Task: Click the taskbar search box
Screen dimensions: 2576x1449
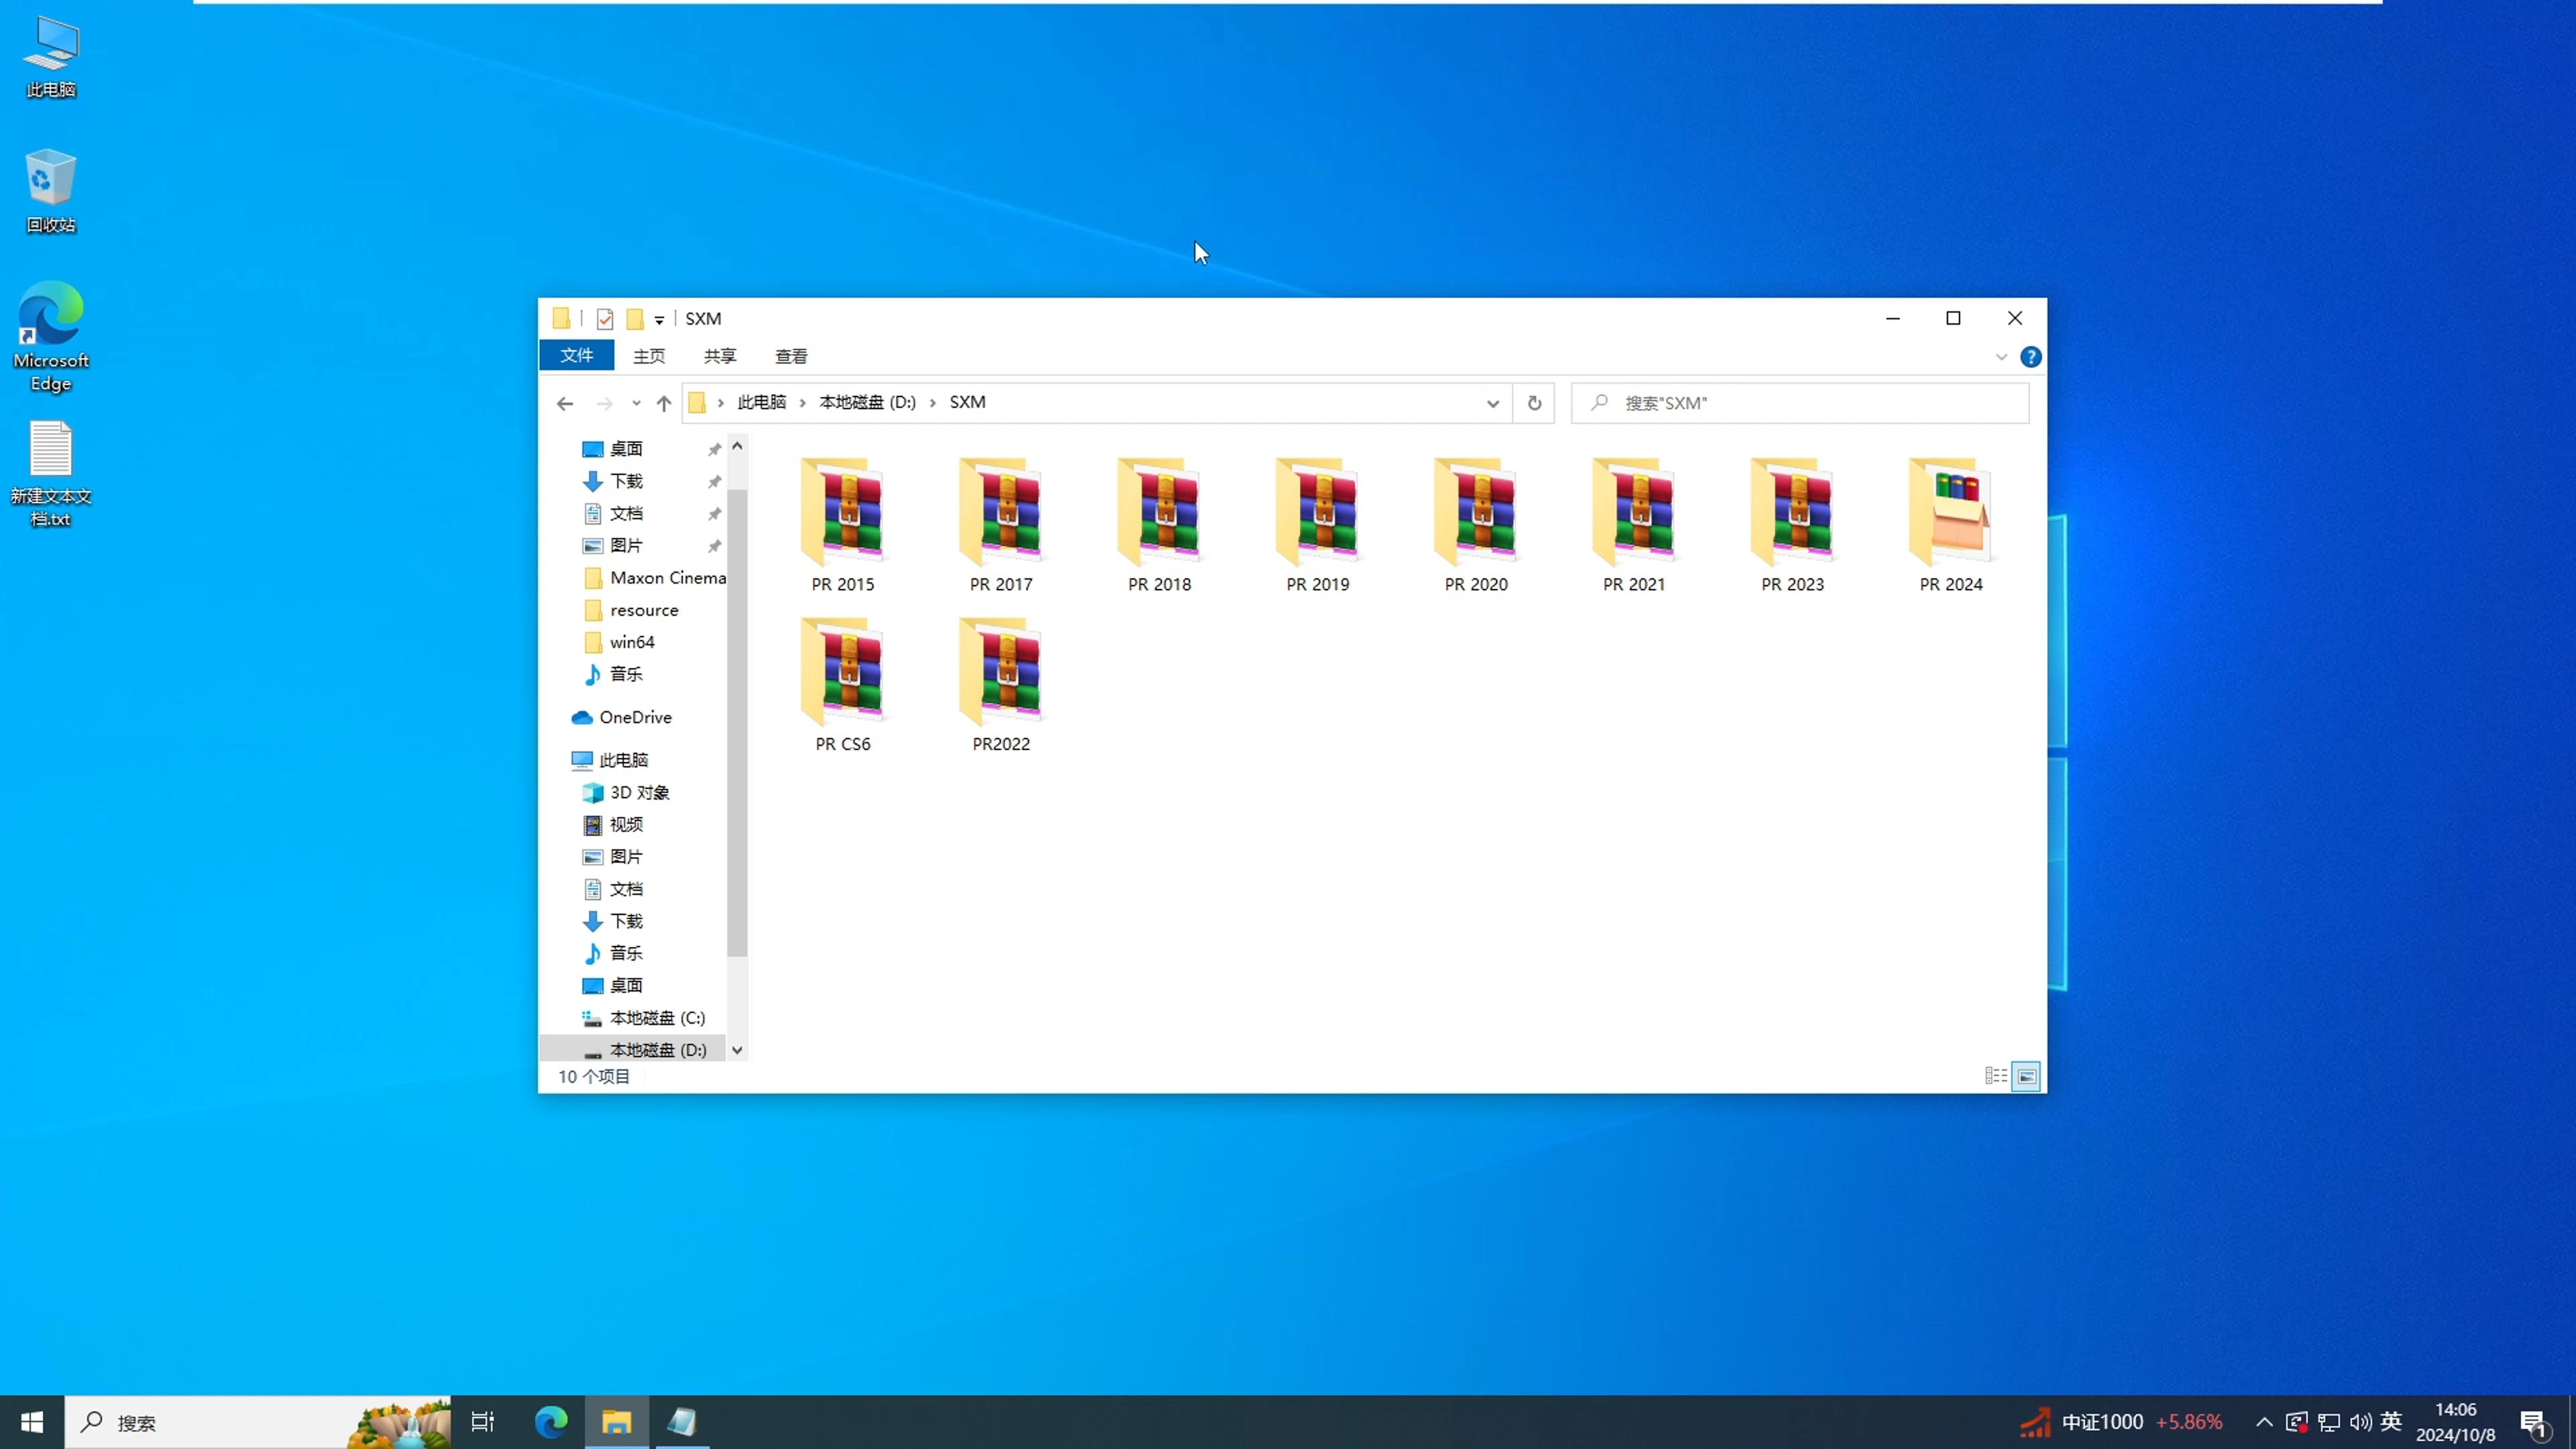Action: pos(258,1422)
